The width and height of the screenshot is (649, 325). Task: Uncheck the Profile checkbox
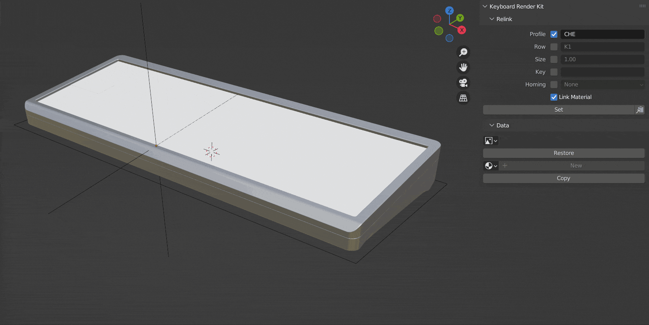click(x=554, y=34)
